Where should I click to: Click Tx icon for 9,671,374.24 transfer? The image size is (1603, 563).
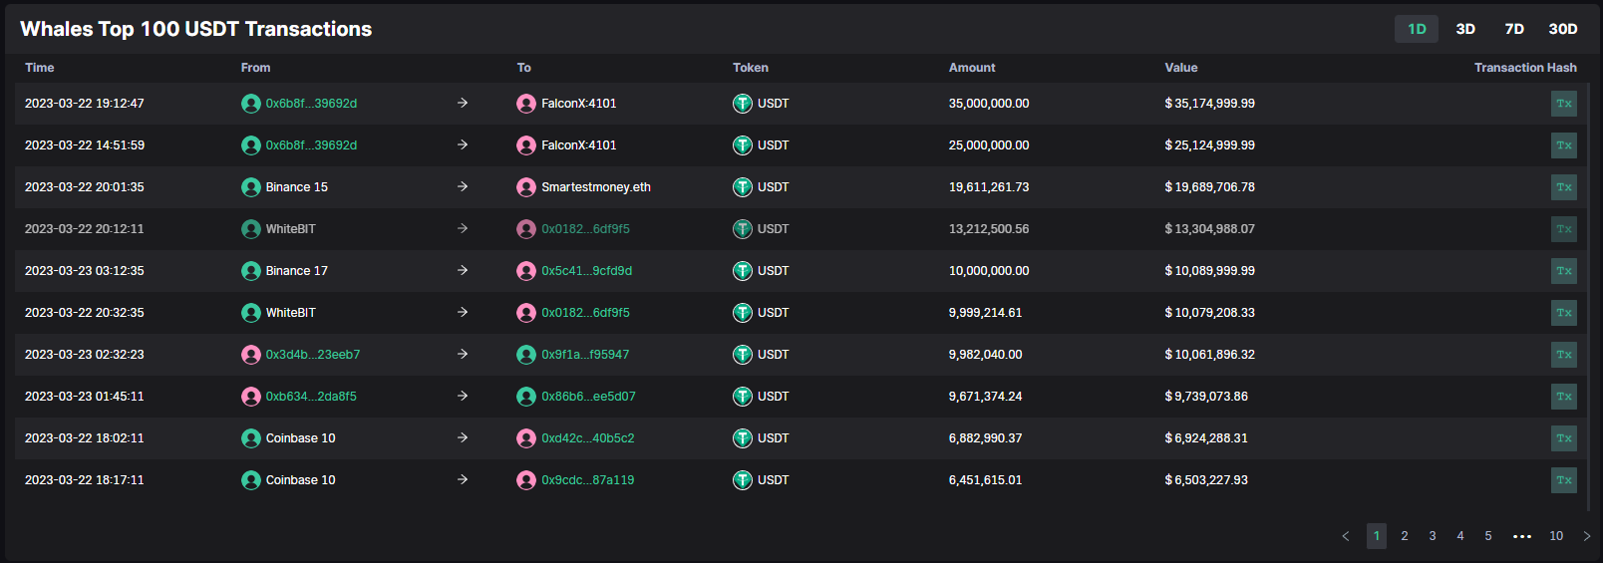point(1563,397)
